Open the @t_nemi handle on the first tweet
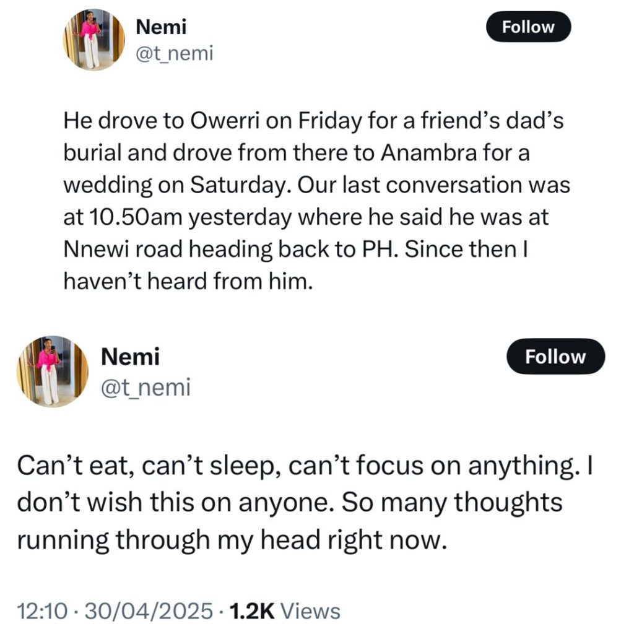634x634 pixels. coord(174,54)
